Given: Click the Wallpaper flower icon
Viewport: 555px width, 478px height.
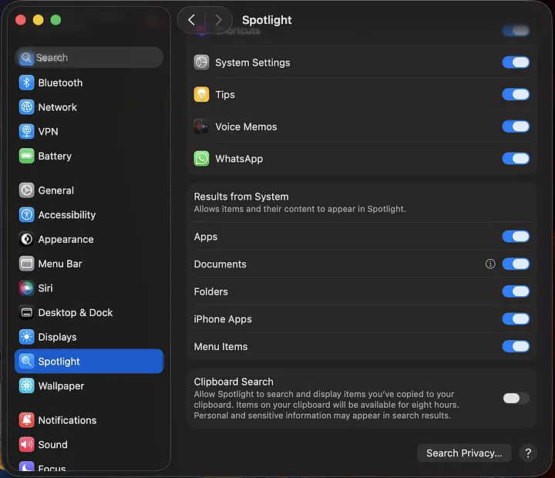Looking at the screenshot, I should click(26, 386).
